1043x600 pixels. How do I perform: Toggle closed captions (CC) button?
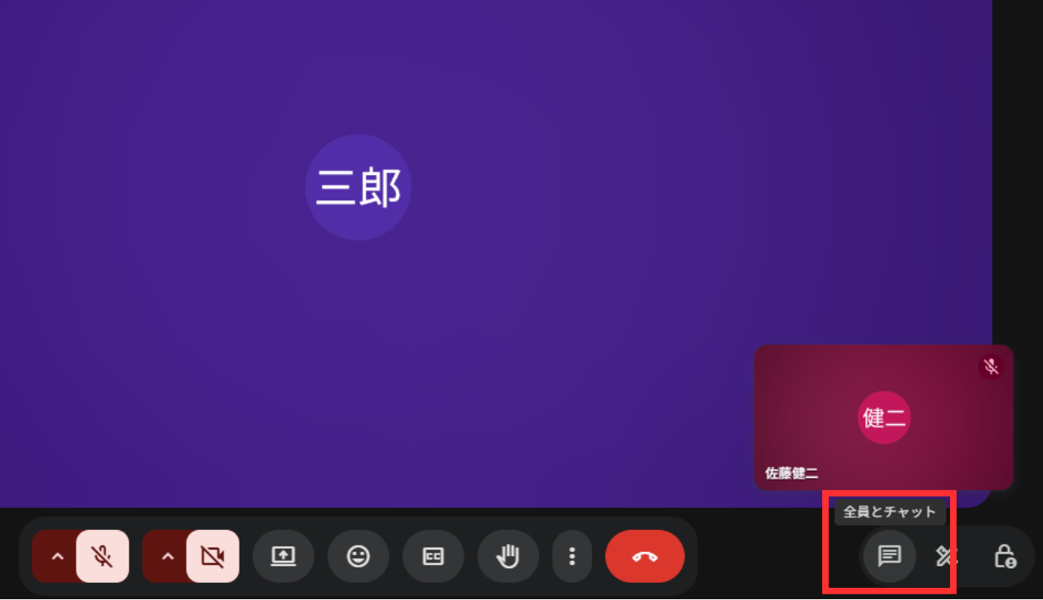tap(433, 556)
